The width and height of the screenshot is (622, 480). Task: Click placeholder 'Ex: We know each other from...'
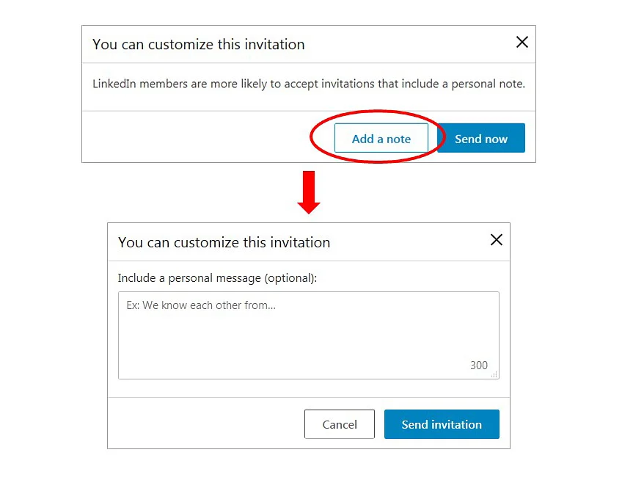(x=201, y=305)
